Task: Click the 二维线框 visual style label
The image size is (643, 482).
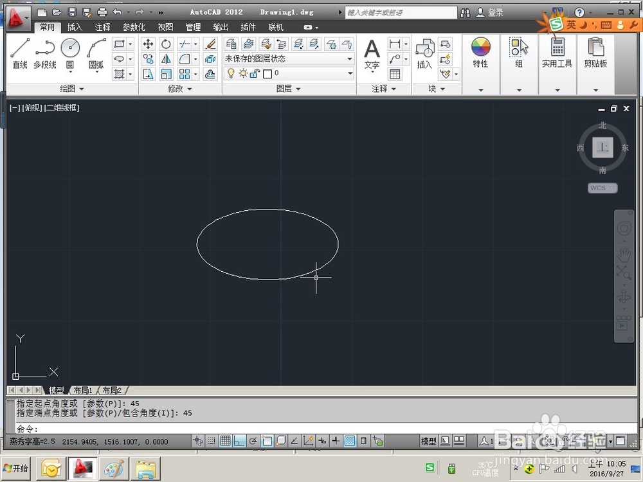Action: 62,108
